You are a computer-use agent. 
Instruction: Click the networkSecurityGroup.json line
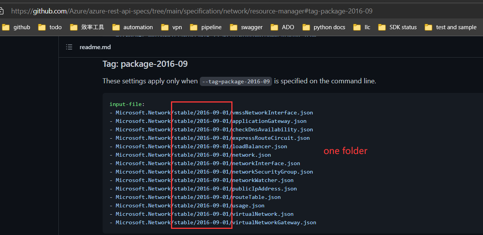coord(211,172)
